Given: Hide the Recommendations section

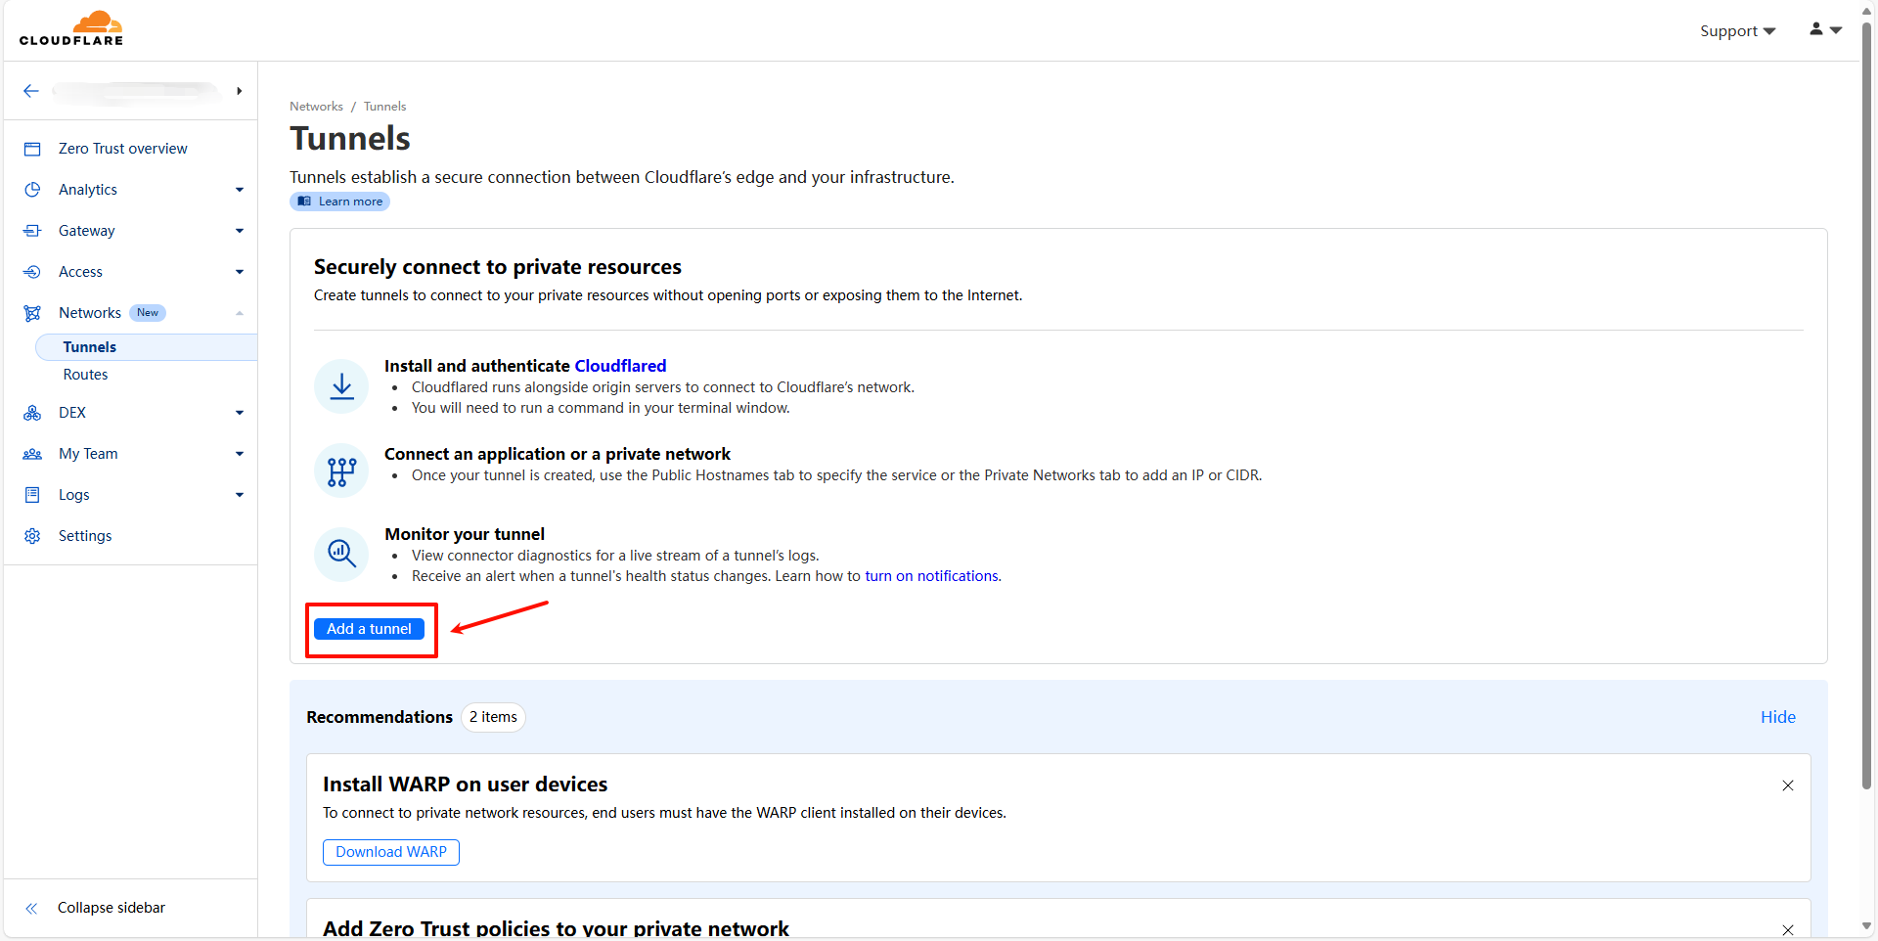Looking at the screenshot, I should coord(1777,717).
